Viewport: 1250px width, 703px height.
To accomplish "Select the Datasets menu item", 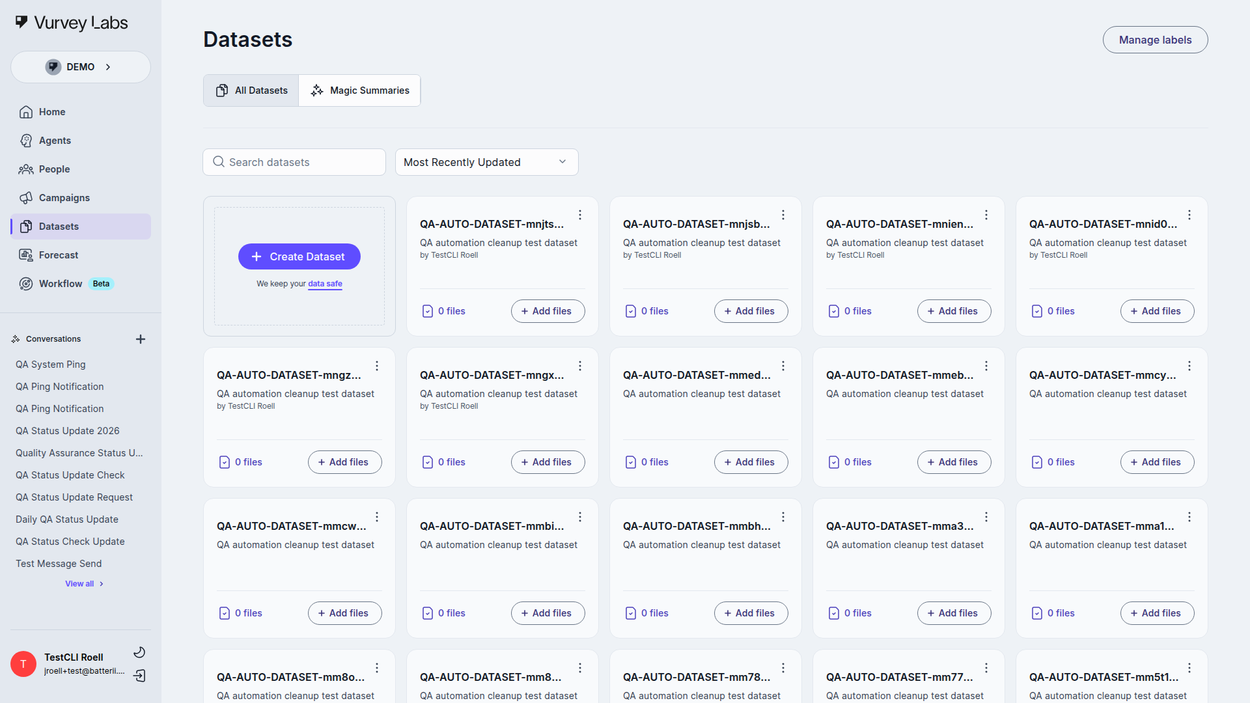I will tap(58, 226).
